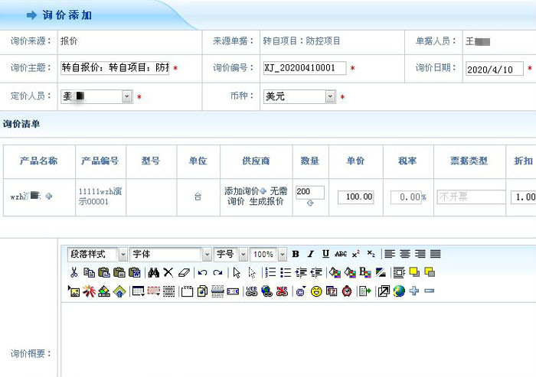This screenshot has width=536, height=377.
Task: Open the 段落样式 paragraph style dropdown
Action: click(123, 254)
